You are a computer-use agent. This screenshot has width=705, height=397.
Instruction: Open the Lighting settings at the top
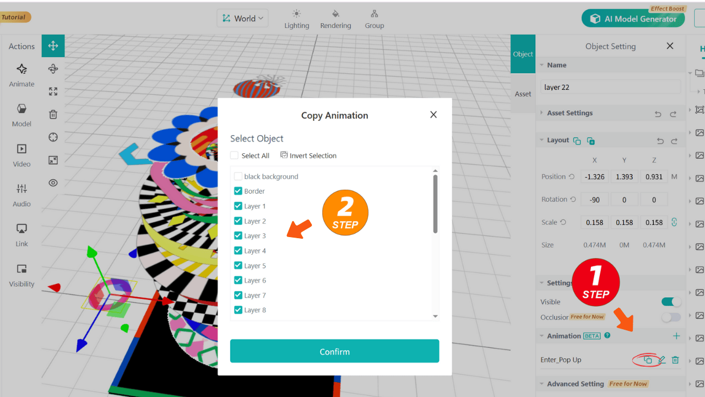[x=296, y=18]
